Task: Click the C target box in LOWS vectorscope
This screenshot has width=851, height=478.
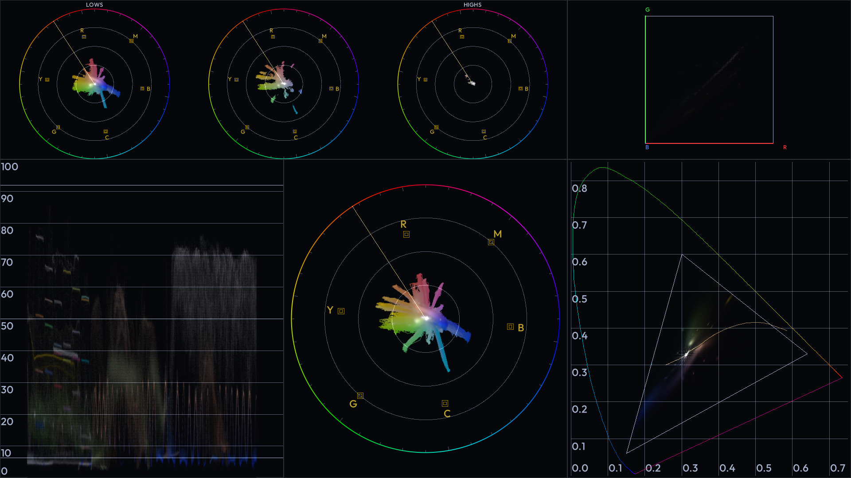Action: [105, 131]
